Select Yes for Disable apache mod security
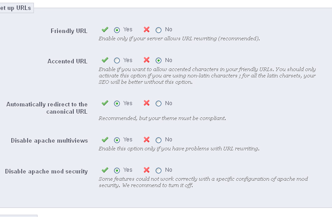The image size is (332, 217). [x=117, y=171]
